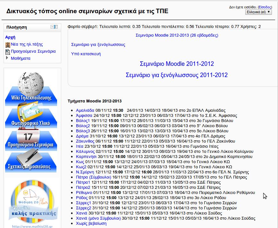The image size is (278, 228).
Task: Open the Πάτρα2 class link
Action: coord(83,188)
